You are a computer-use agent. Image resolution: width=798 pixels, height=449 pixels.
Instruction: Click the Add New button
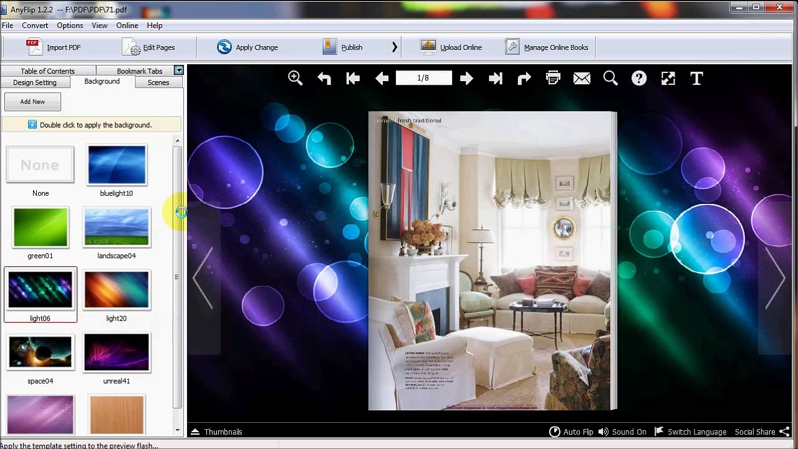(x=32, y=102)
